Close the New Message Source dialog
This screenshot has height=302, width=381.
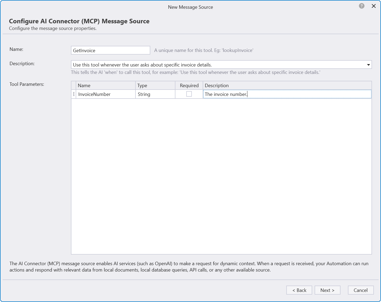(x=374, y=6)
